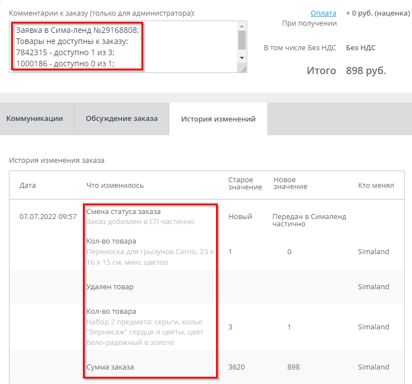The image size is (412, 384).
Task: Click the blue new value 1 link
Action: (x=289, y=327)
